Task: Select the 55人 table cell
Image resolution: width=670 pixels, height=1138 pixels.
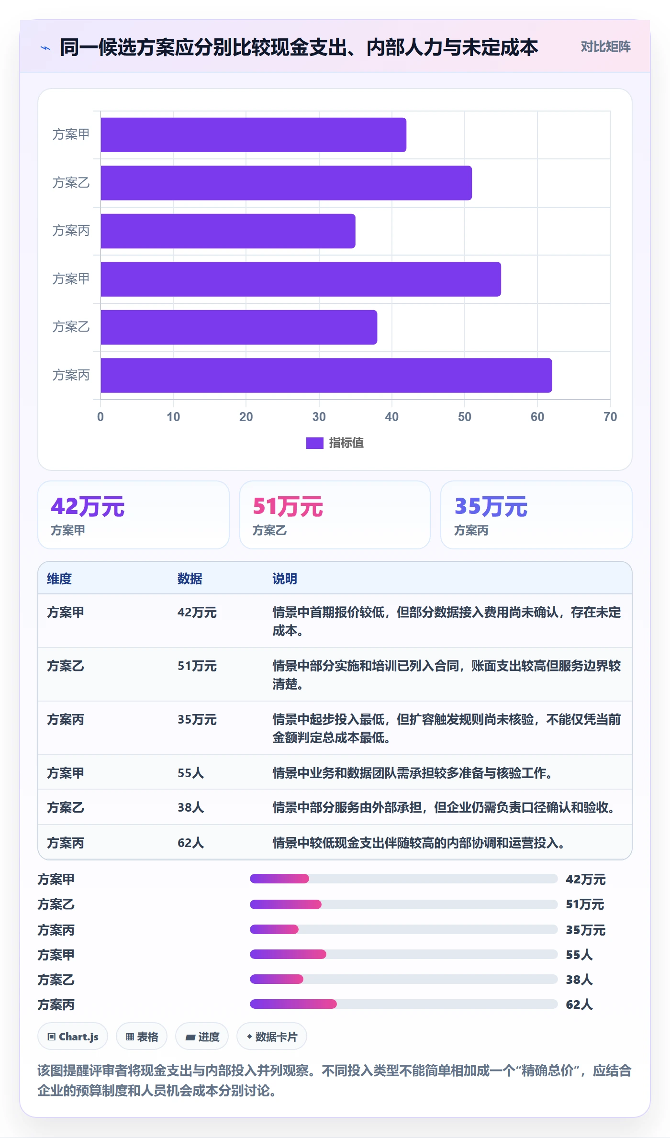Action: point(190,773)
